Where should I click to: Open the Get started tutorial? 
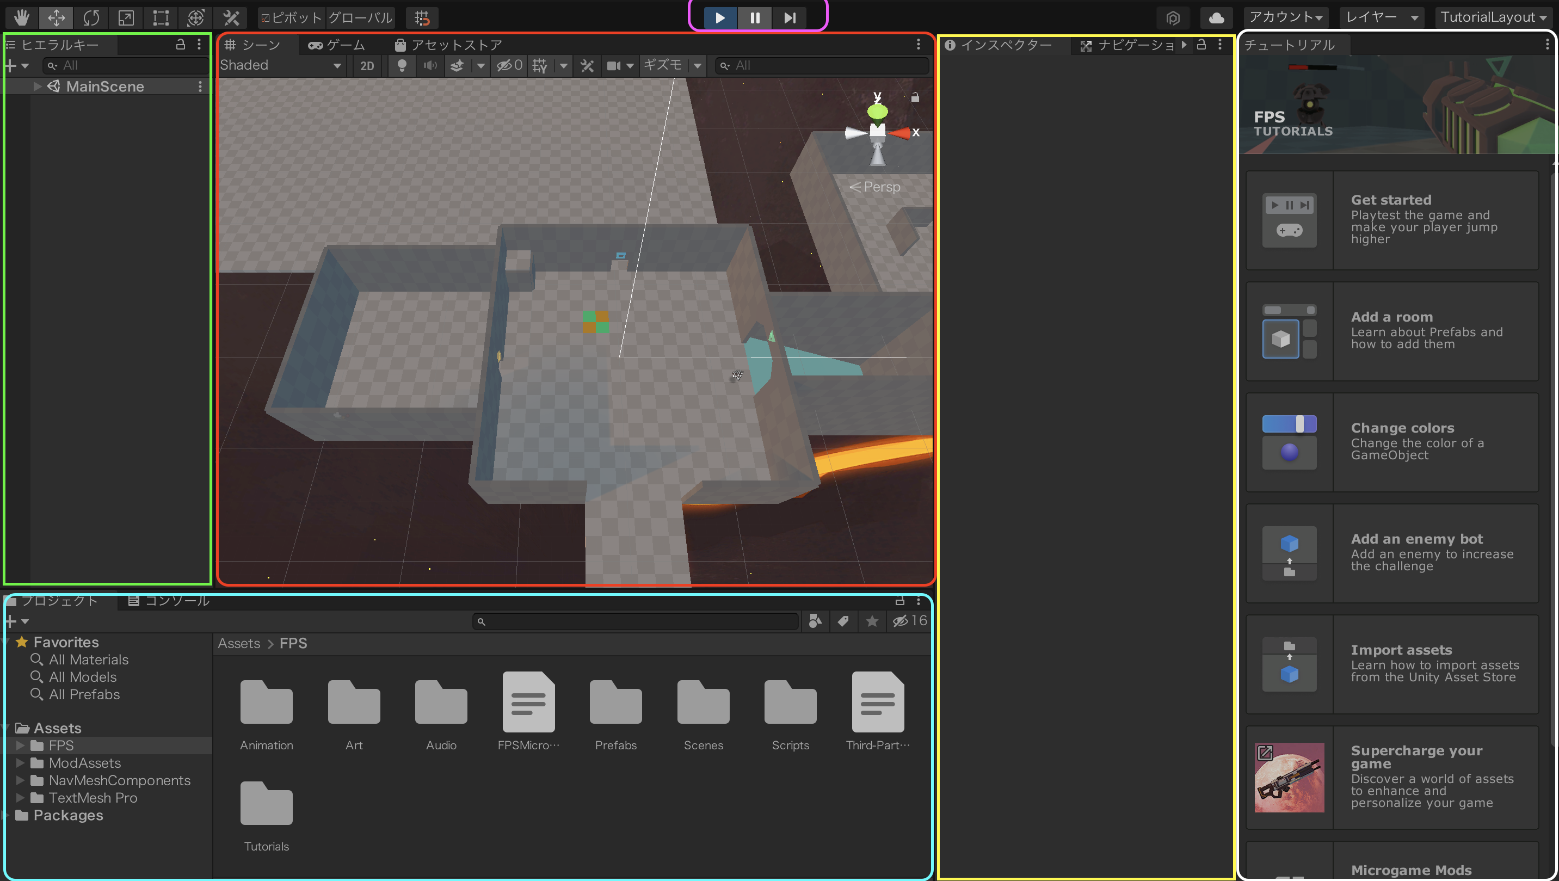pos(1392,219)
